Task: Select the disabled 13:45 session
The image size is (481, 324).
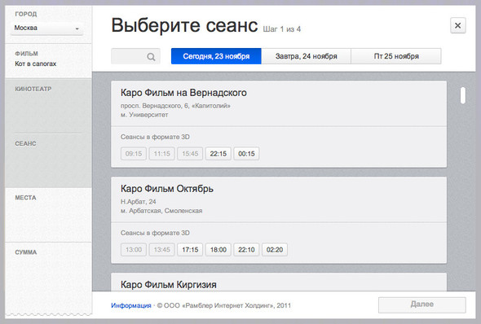Action: tap(161, 250)
